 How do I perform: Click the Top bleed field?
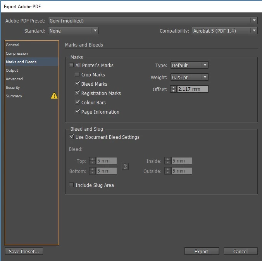click(x=107, y=161)
